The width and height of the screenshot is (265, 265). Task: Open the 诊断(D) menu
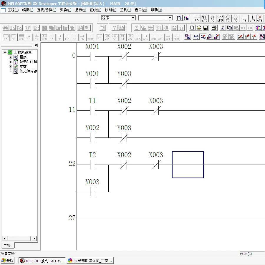(110, 10)
